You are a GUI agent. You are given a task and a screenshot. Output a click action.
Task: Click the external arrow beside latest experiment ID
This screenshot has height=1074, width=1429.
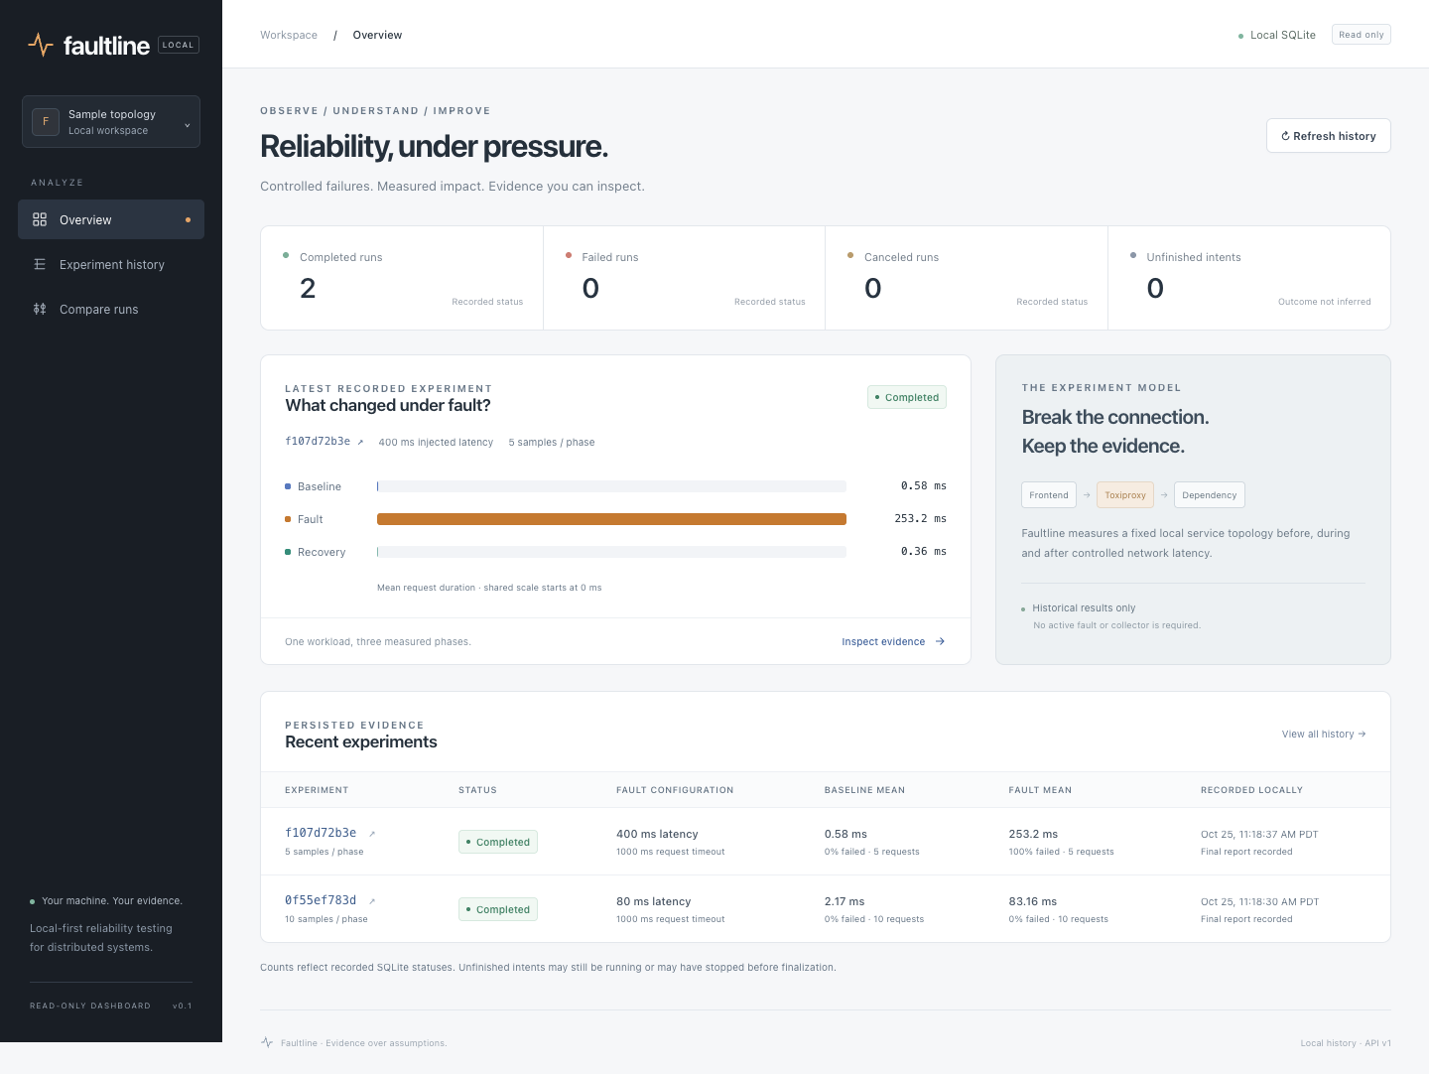[360, 443]
